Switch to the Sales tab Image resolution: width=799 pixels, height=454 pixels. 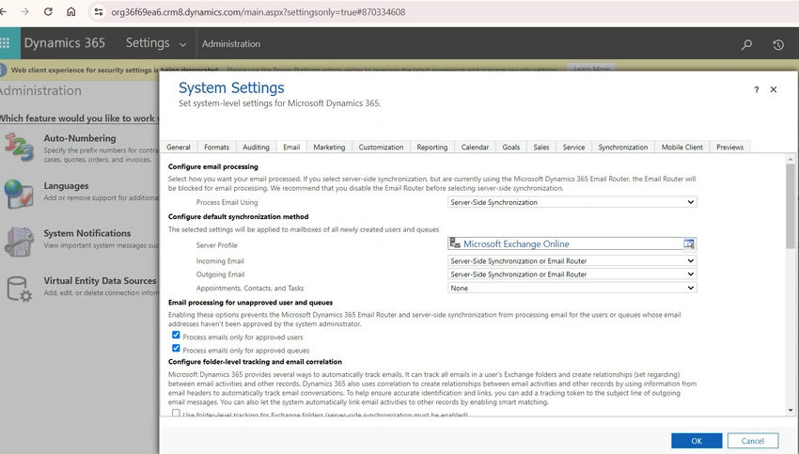[x=541, y=148]
